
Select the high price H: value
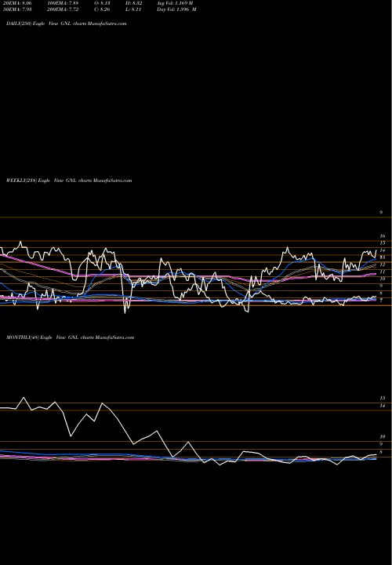[134, 3]
